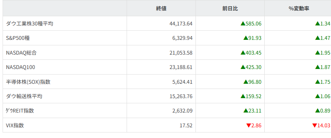Screen dimensions: 331x138
Task: Click the NASDAQ100 index name
Action: click(21, 67)
